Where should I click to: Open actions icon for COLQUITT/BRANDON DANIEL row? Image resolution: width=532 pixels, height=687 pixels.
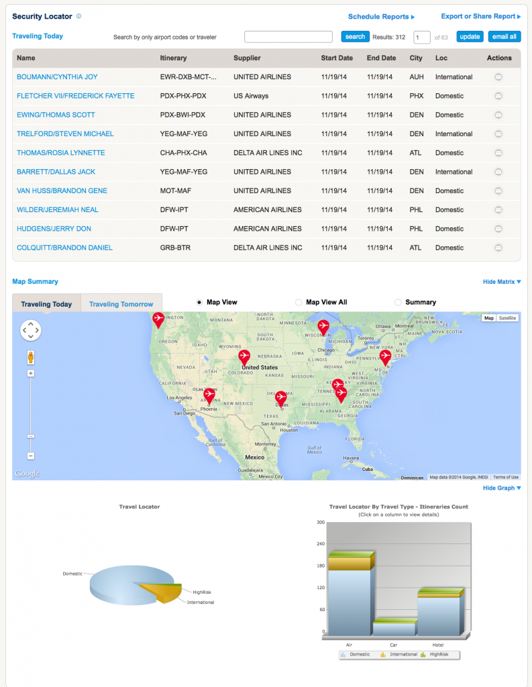498,248
